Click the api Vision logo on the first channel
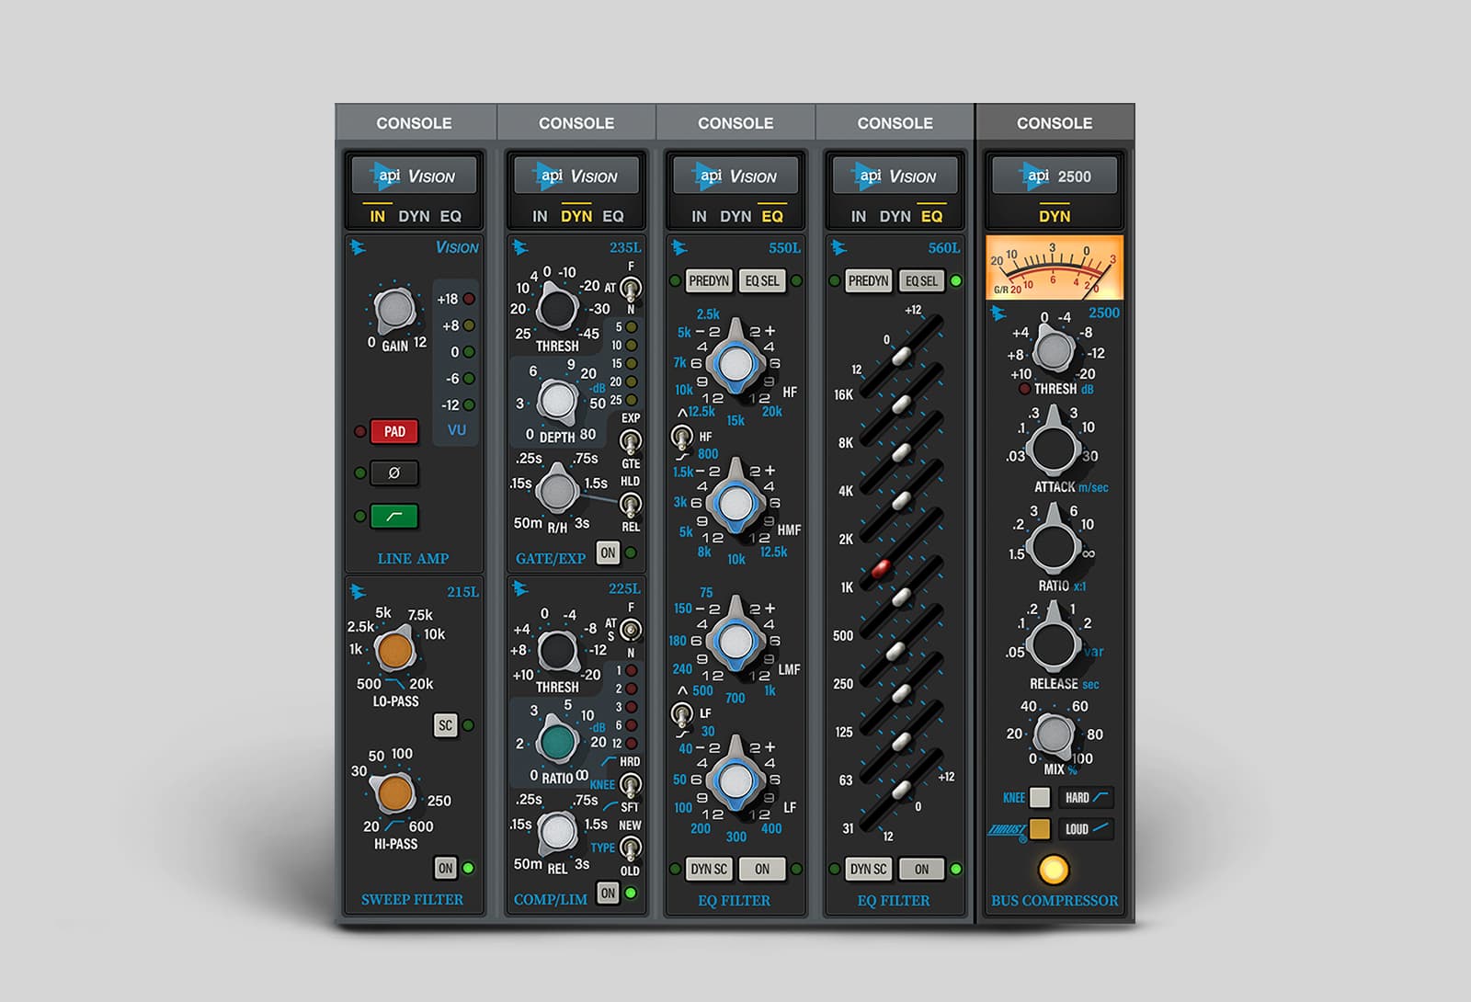Viewport: 1471px width, 1002px height. [415, 176]
